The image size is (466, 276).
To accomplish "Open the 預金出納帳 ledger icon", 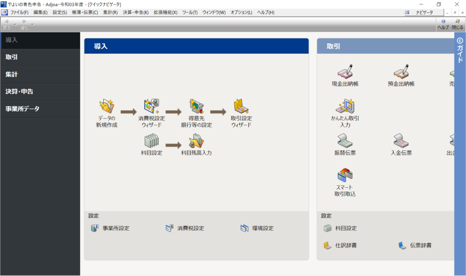I will point(401,72).
